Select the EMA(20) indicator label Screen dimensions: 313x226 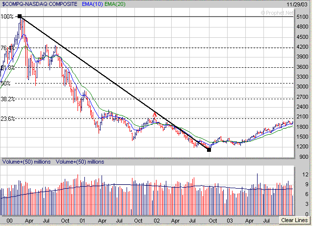pos(115,4)
